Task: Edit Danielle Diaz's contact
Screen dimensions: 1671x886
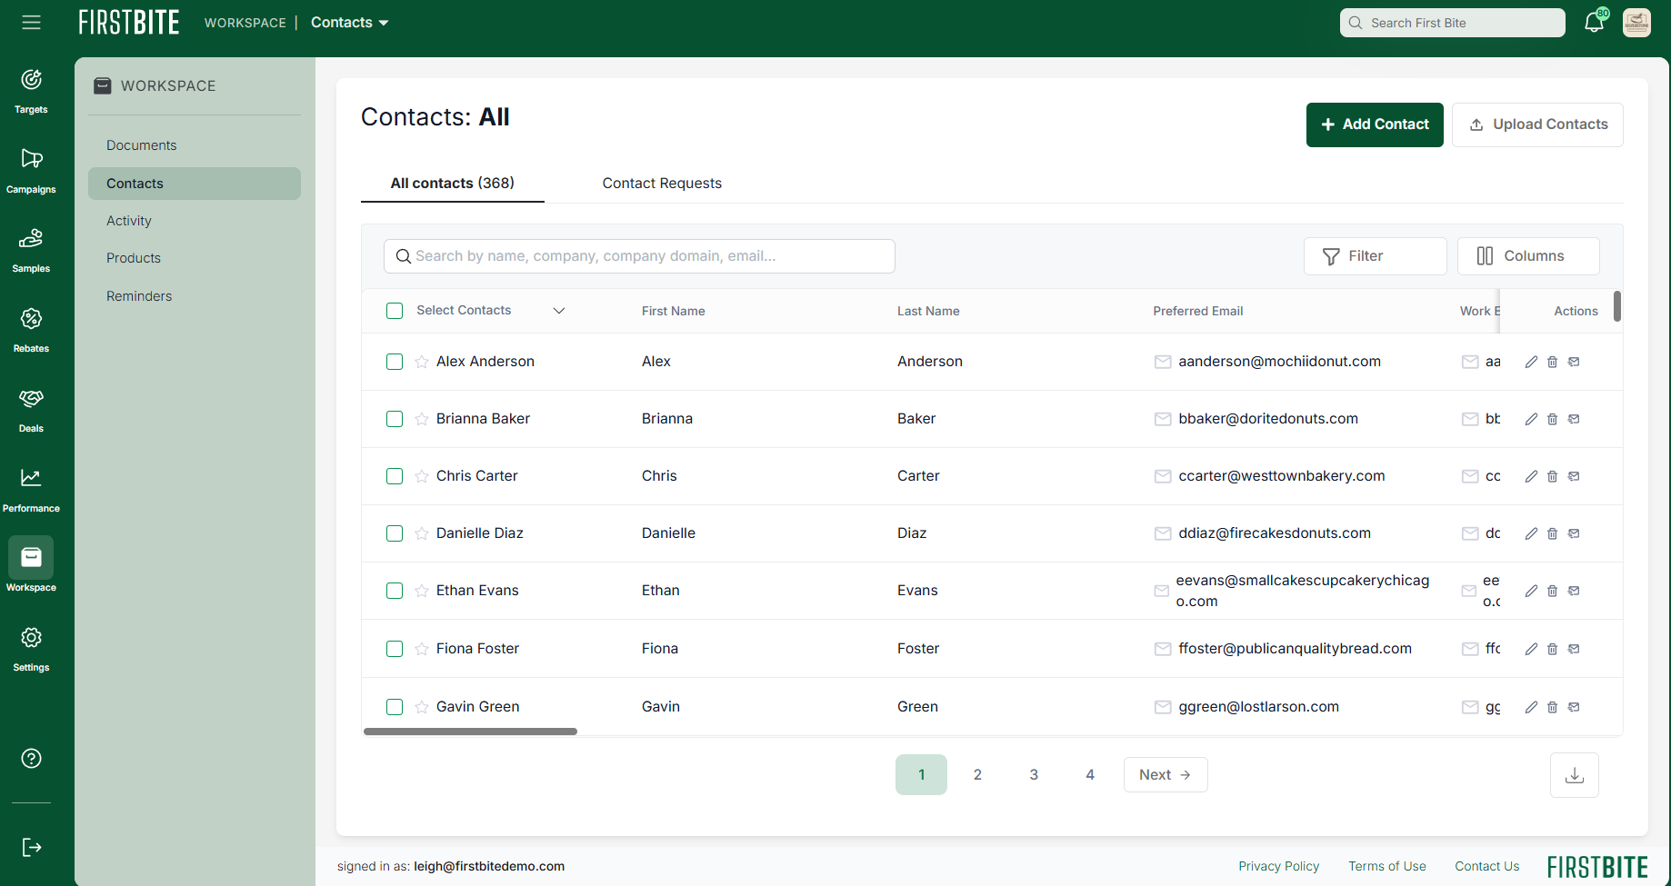Action: [1531, 533]
